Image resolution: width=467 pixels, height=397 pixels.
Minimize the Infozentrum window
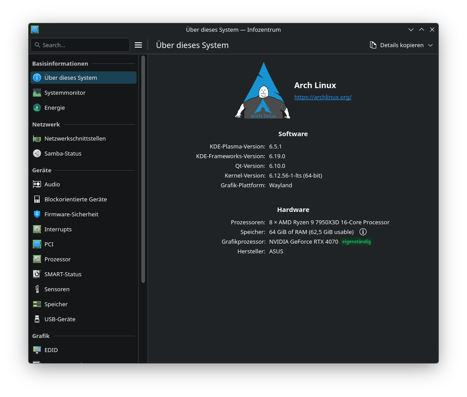411,30
